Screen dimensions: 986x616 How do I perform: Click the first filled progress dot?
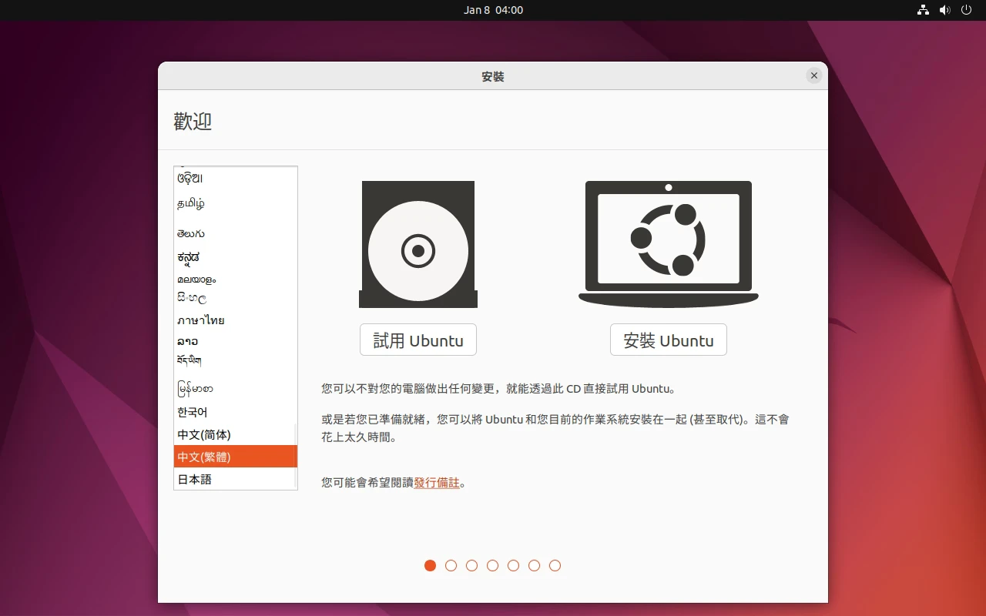tap(430, 566)
